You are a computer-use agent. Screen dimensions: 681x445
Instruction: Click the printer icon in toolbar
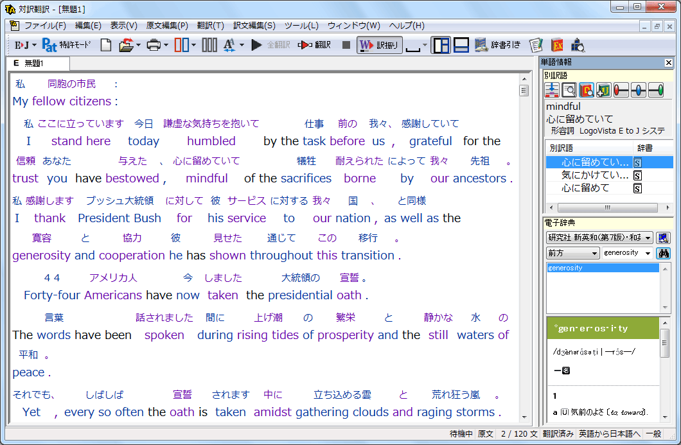click(153, 45)
